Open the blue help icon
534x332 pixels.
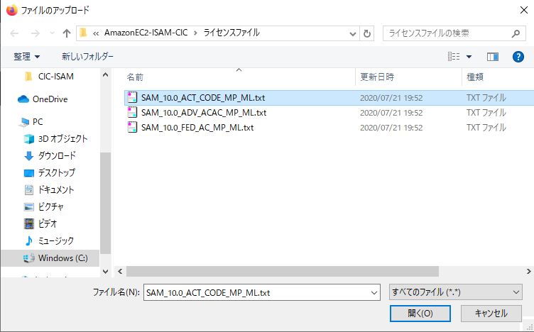(518, 57)
